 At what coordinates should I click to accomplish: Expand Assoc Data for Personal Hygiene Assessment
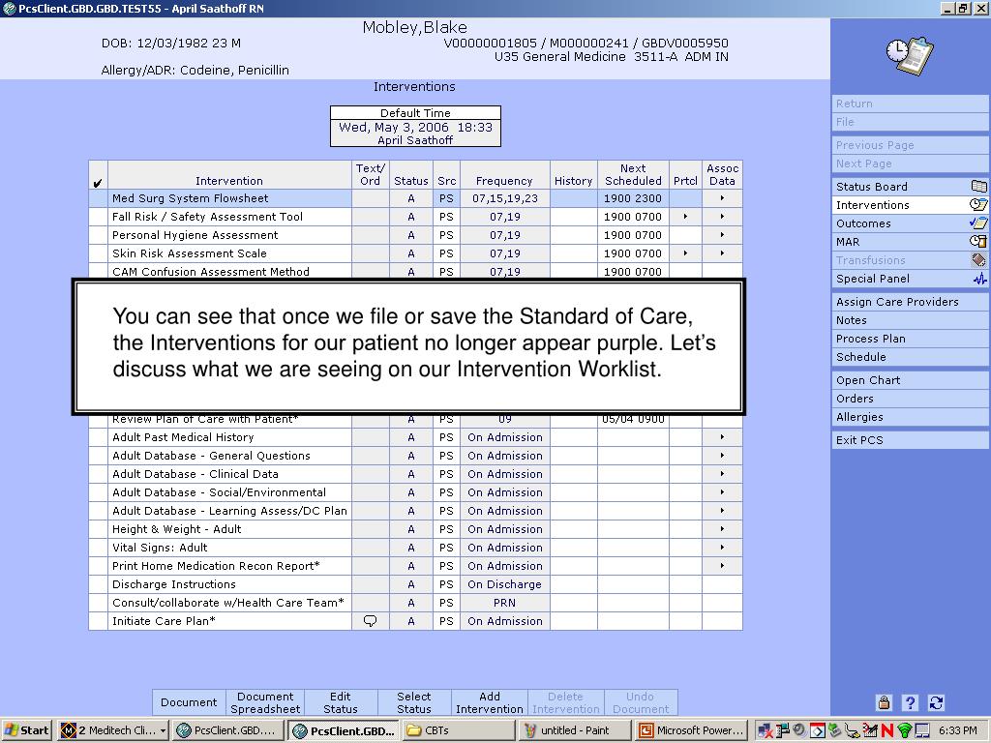coord(722,235)
